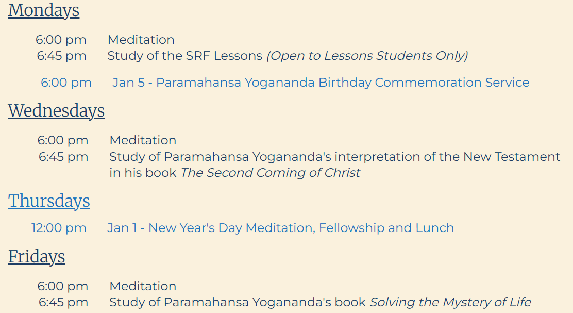
Task: Select the Fridays heading link
Action: pyautogui.click(x=37, y=257)
